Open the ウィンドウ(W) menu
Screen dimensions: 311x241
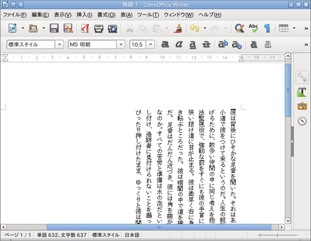click(179, 15)
